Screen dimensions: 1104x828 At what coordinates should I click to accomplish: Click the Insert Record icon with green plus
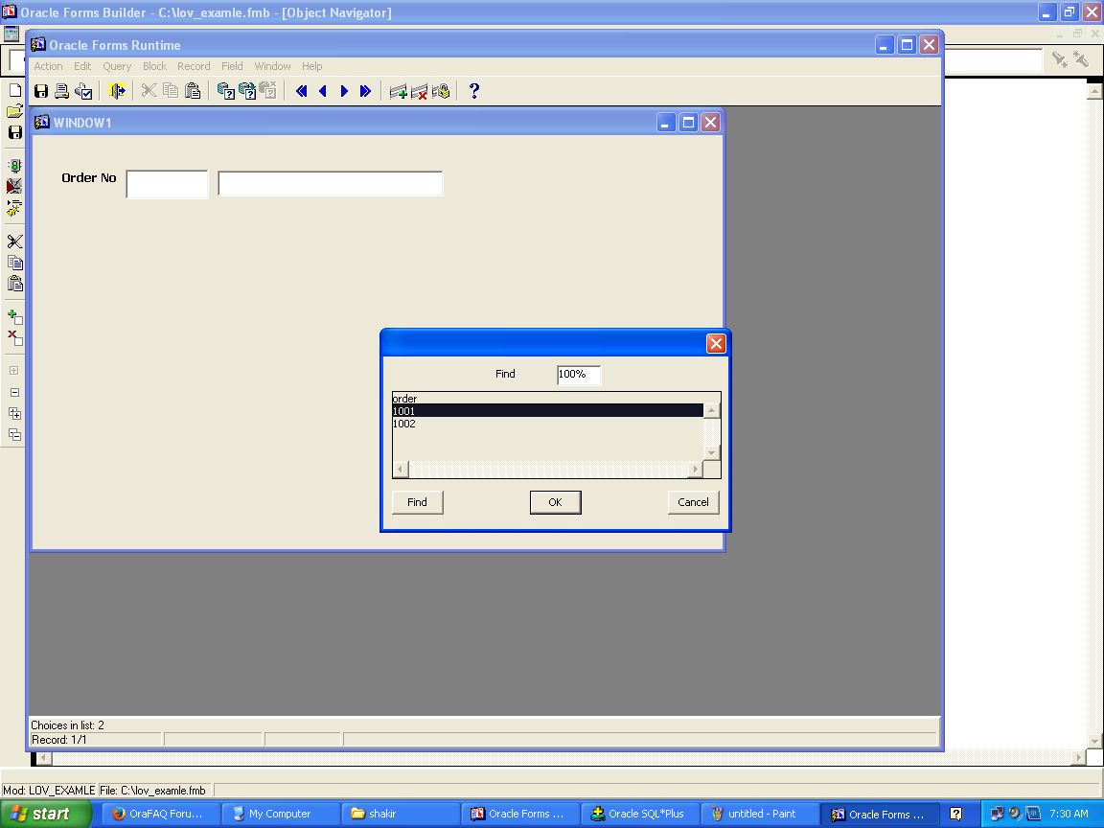(x=398, y=91)
